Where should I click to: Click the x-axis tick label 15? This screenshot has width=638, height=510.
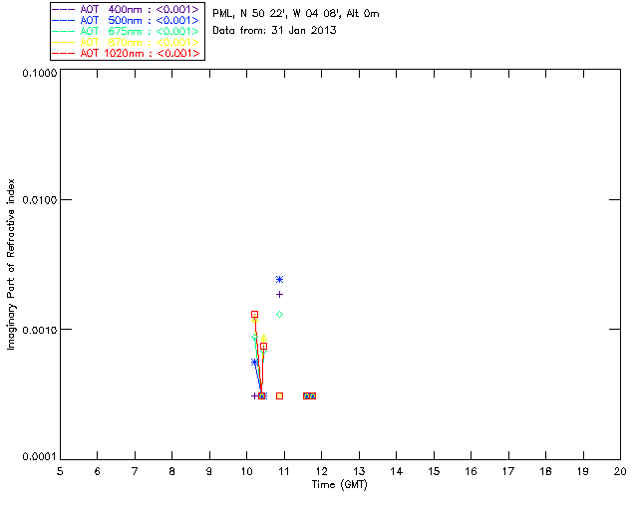(434, 471)
